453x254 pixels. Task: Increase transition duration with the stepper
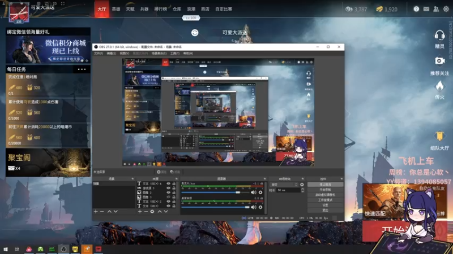click(x=302, y=189)
